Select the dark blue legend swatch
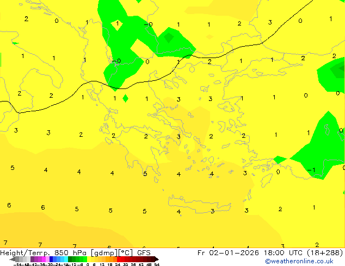 pos(51,259)
